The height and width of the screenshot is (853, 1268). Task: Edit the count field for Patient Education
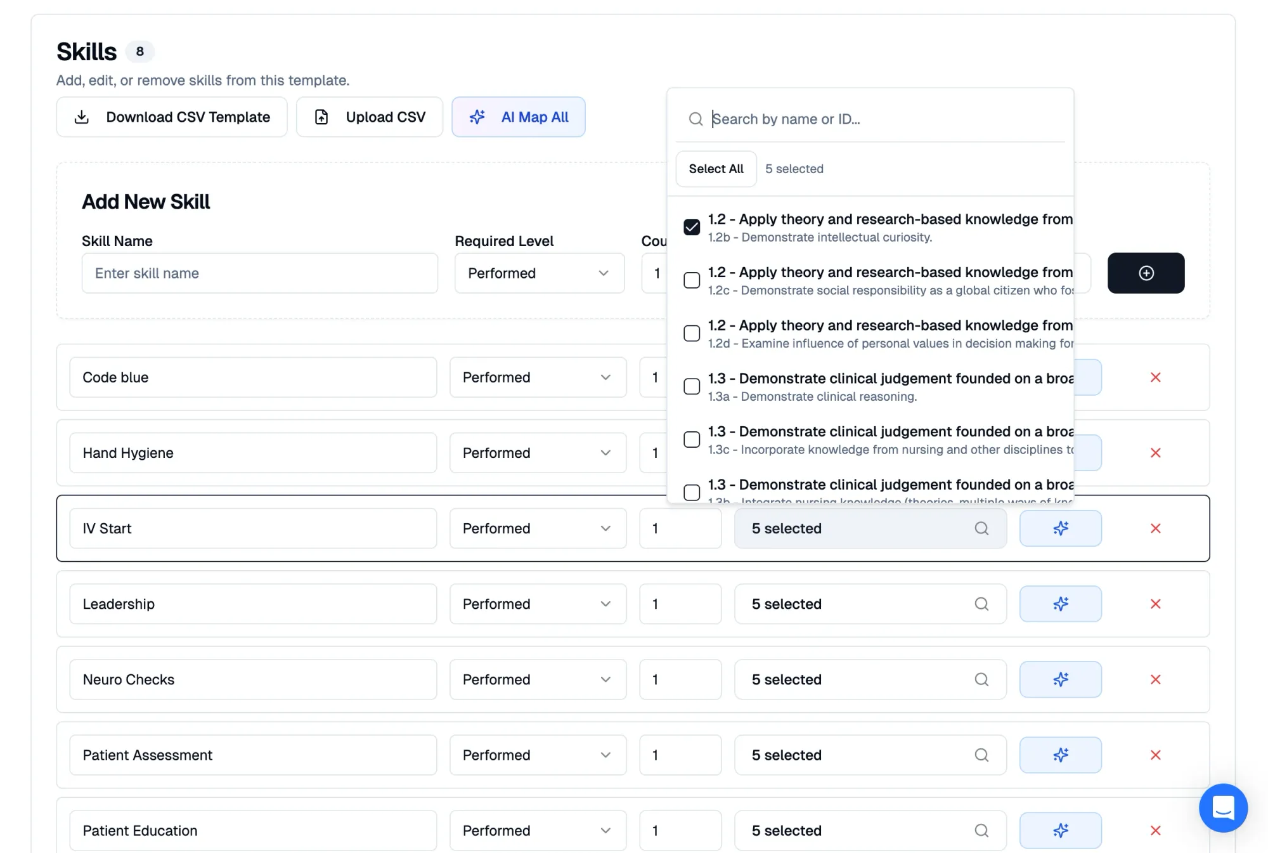[680, 830]
